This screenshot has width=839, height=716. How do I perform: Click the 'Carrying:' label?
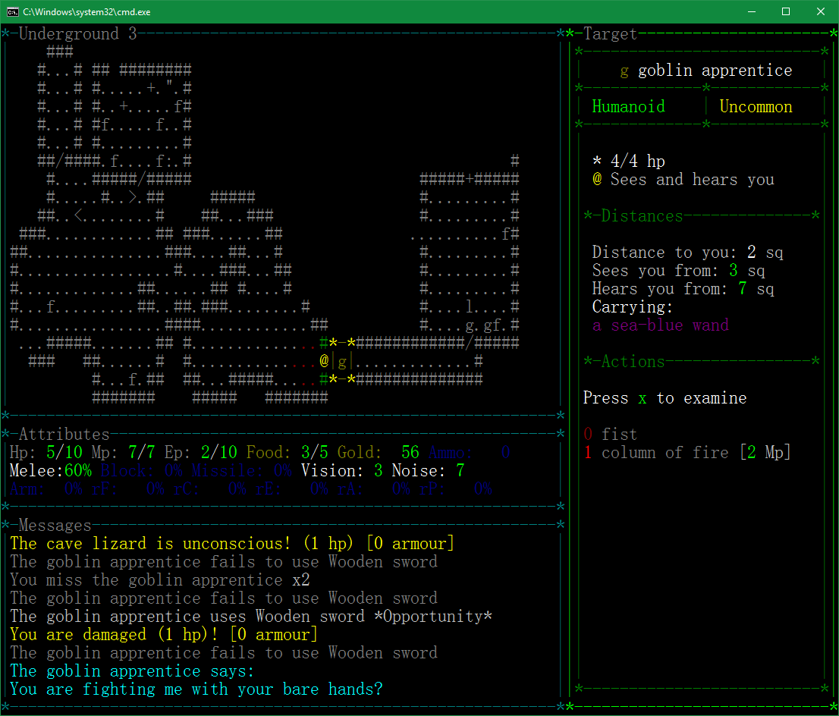(x=633, y=306)
